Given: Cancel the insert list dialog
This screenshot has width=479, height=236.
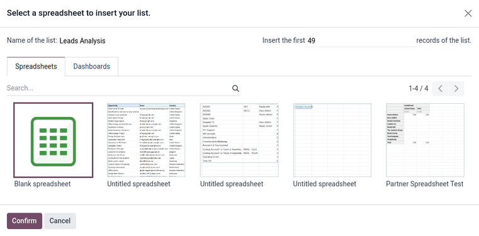Looking at the screenshot, I should click(60, 221).
